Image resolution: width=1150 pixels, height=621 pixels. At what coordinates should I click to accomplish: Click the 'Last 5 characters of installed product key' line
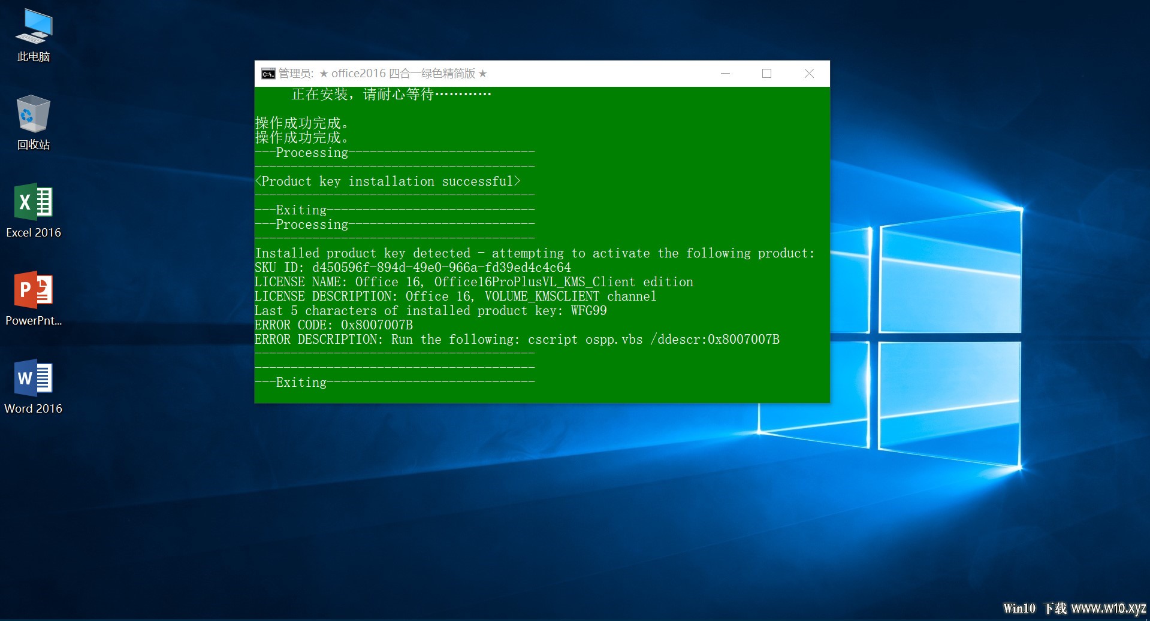(x=431, y=311)
